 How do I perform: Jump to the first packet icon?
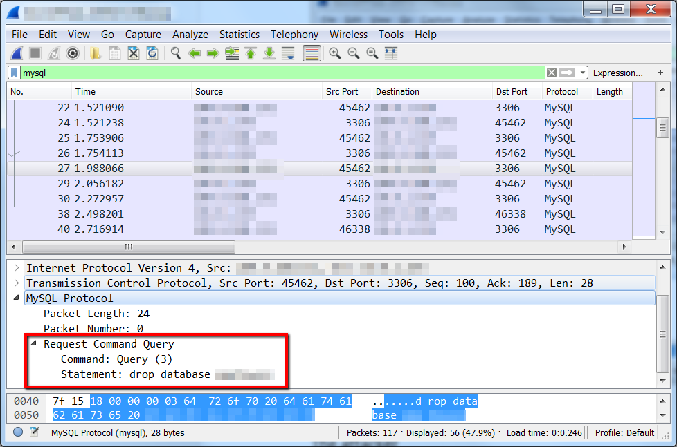pyautogui.click(x=251, y=53)
